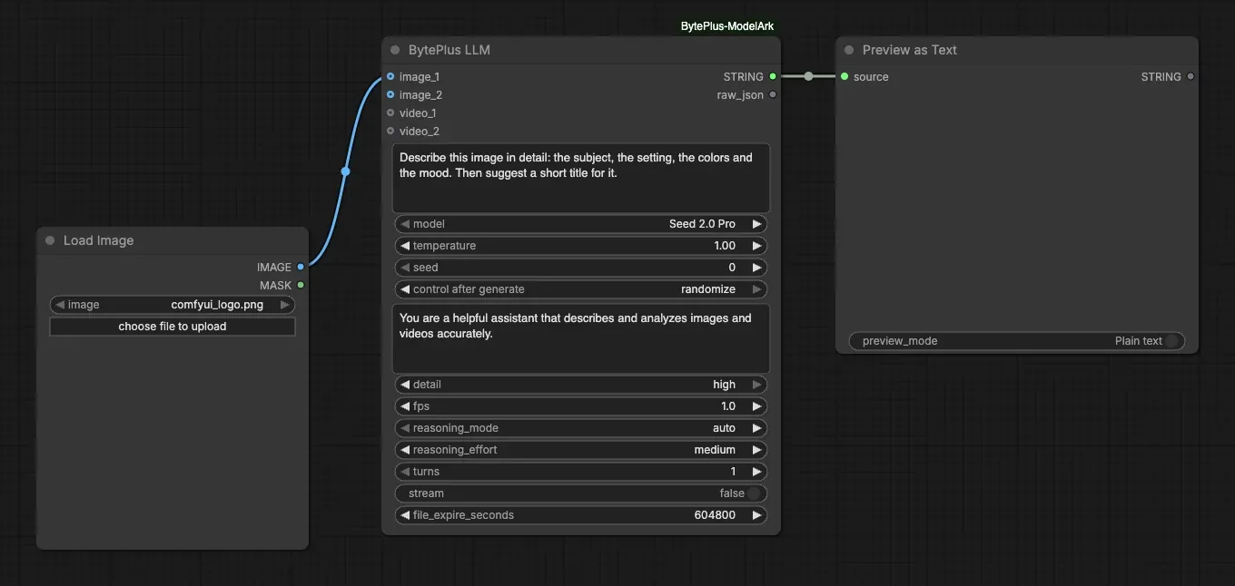1235x586 pixels.
Task: Select next model with right arrow
Action: tap(757, 224)
